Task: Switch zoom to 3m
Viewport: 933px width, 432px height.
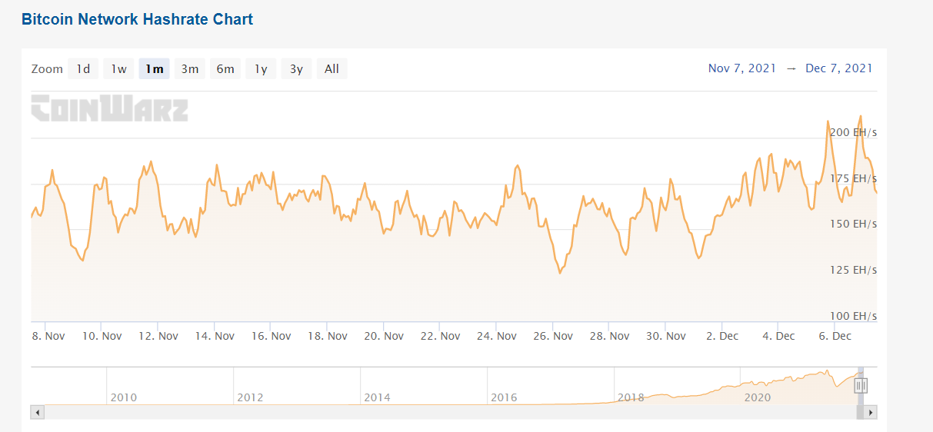Action: [189, 69]
